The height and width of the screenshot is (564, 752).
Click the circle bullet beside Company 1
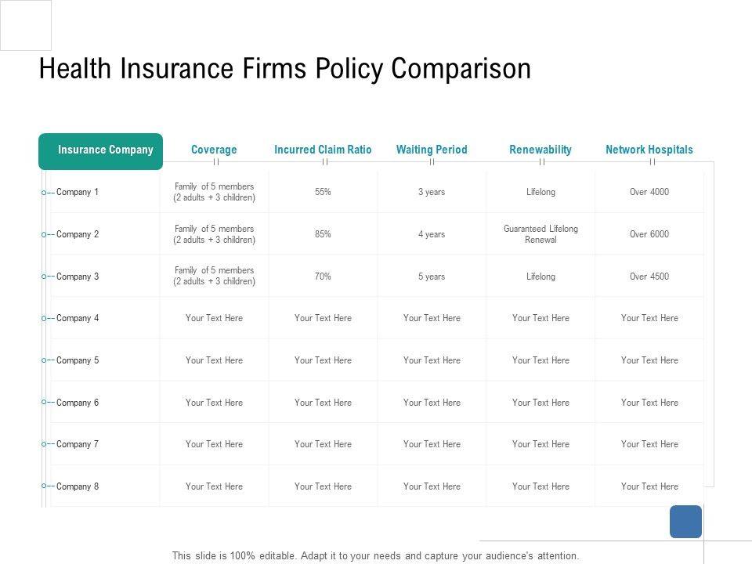(44, 193)
